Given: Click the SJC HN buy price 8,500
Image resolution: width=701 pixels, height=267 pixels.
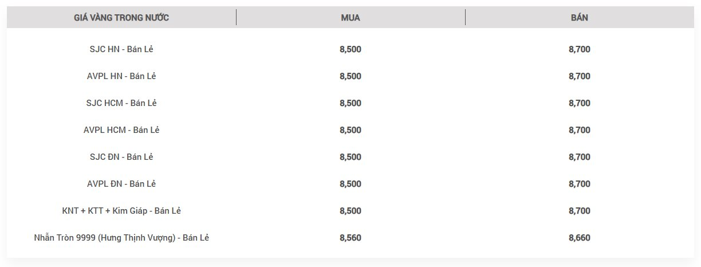Looking at the screenshot, I should point(350,49).
